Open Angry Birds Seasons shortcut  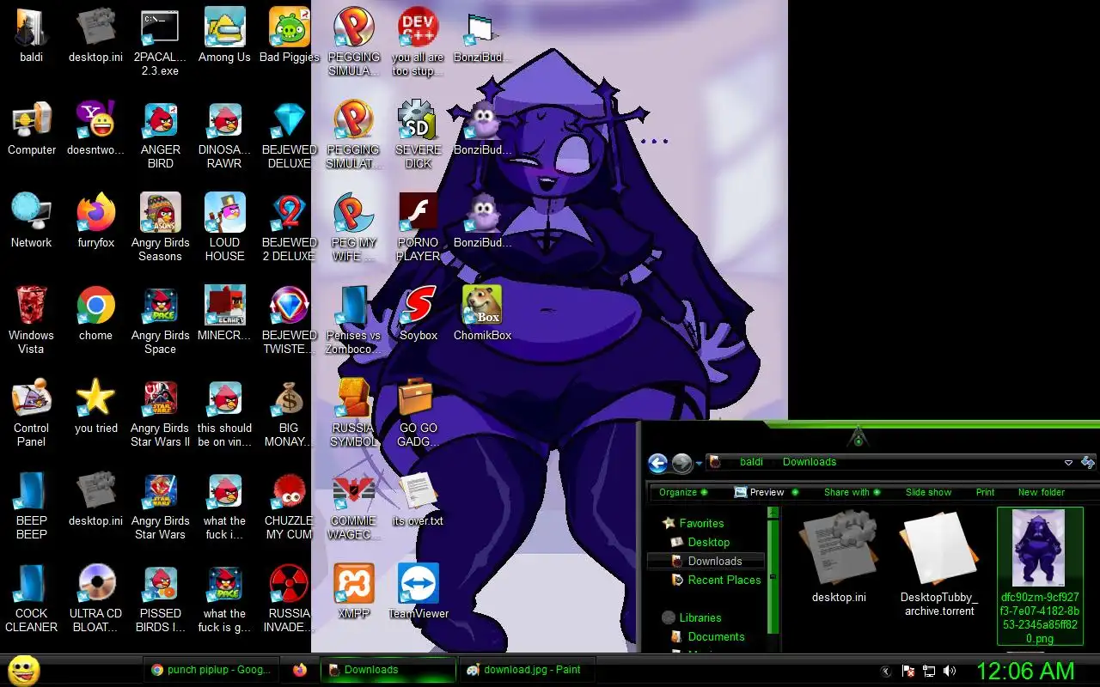160,228
